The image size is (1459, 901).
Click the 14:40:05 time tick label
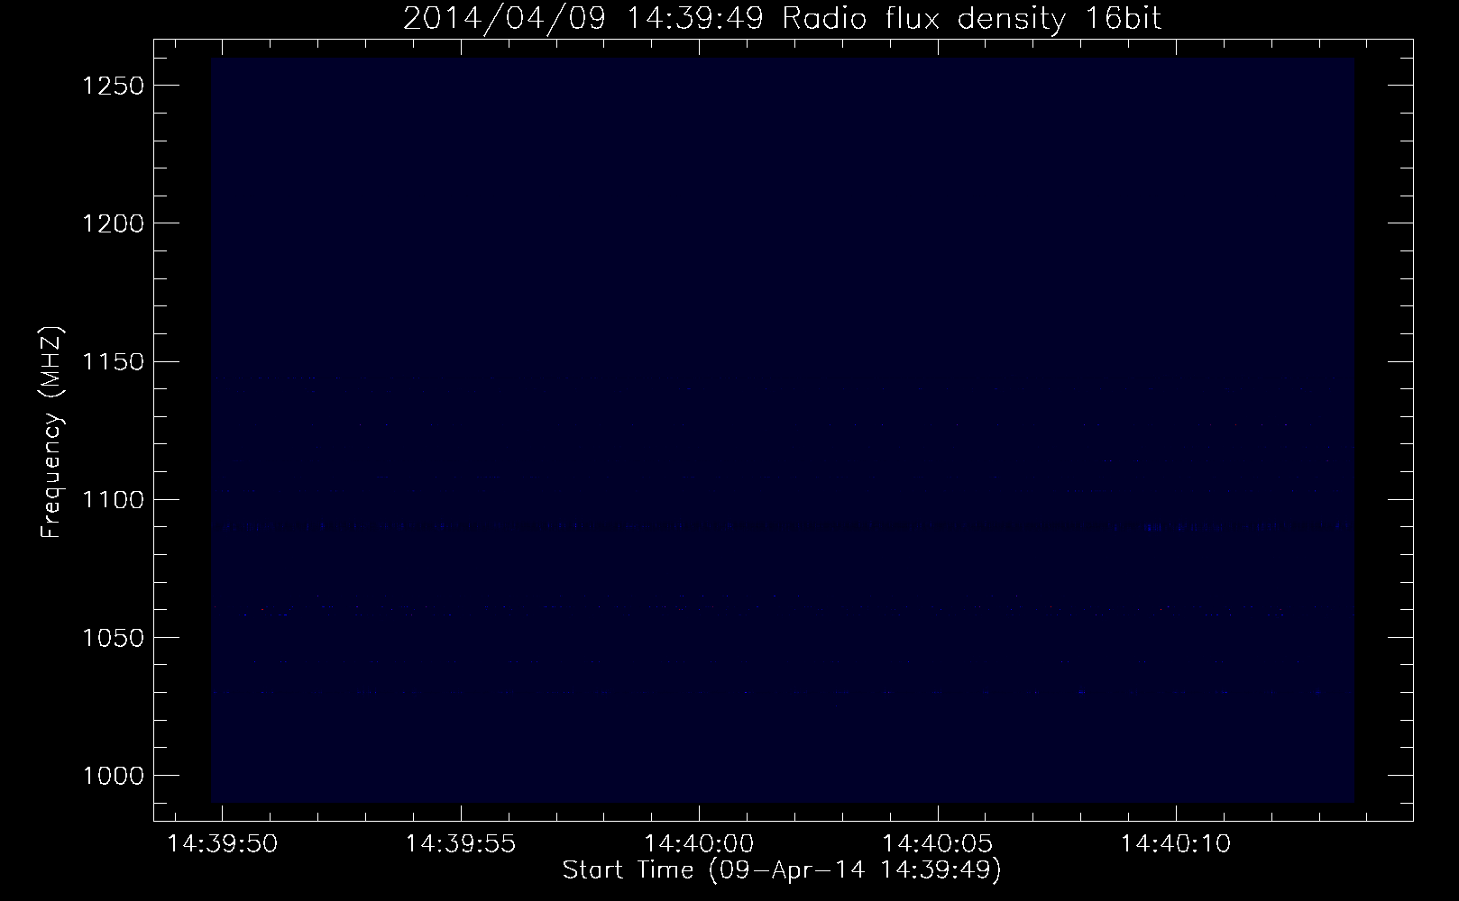click(x=937, y=844)
